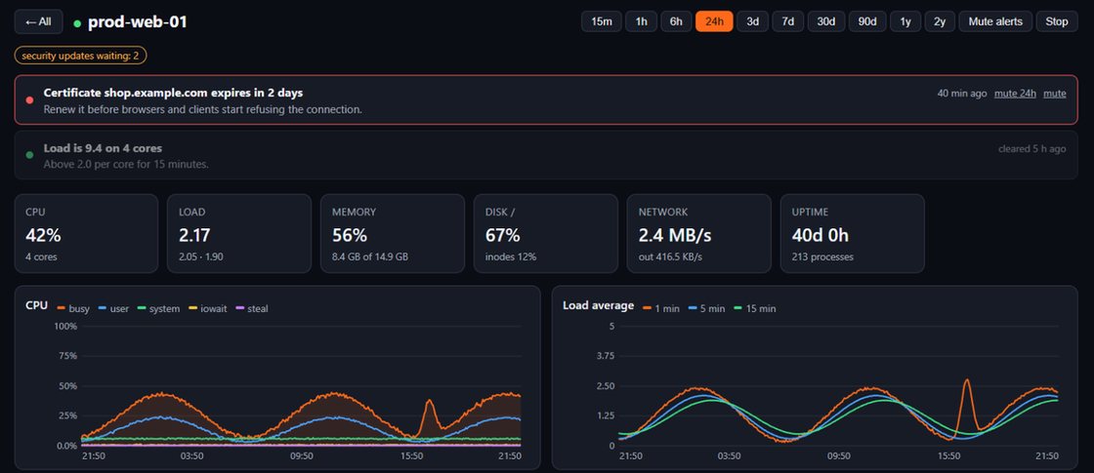Click the prod-web-01 host title
Image resolution: width=1094 pixels, height=473 pixels.
coord(138,22)
